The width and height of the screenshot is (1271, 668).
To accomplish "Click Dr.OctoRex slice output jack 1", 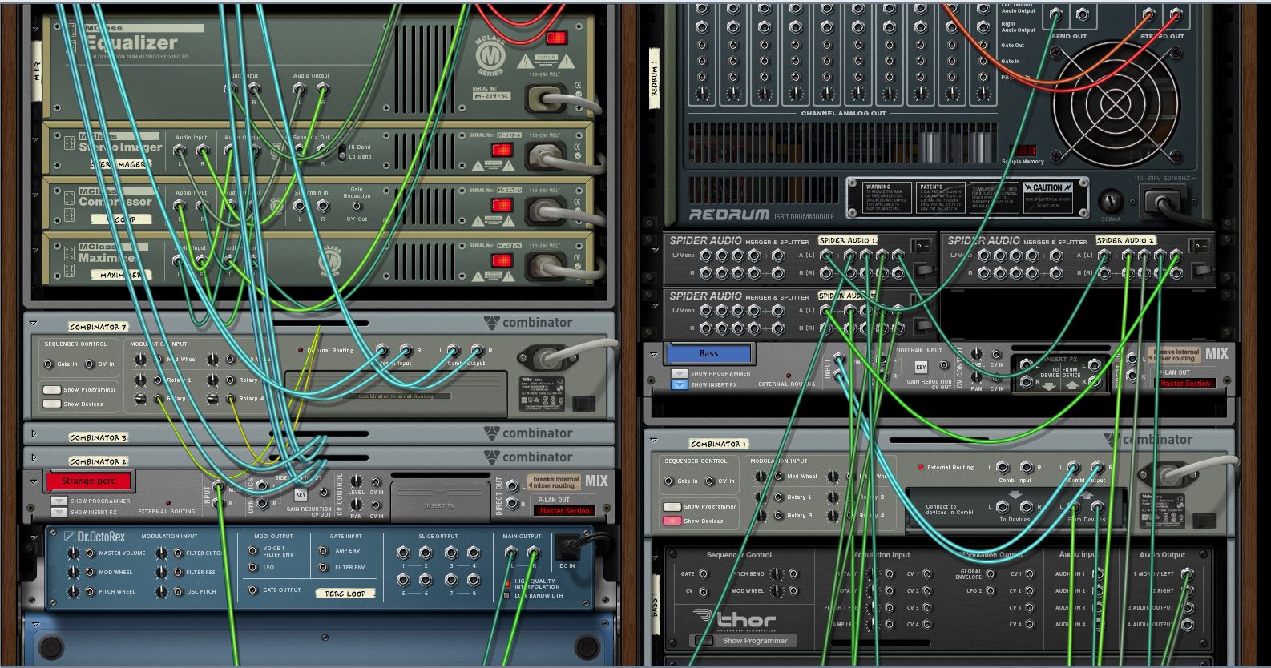I will [403, 553].
